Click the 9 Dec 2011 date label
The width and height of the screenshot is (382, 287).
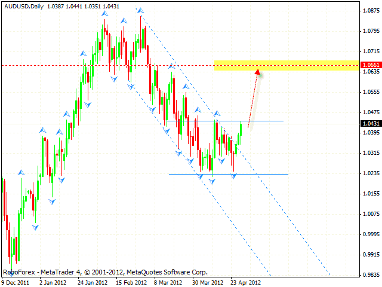tap(17, 282)
